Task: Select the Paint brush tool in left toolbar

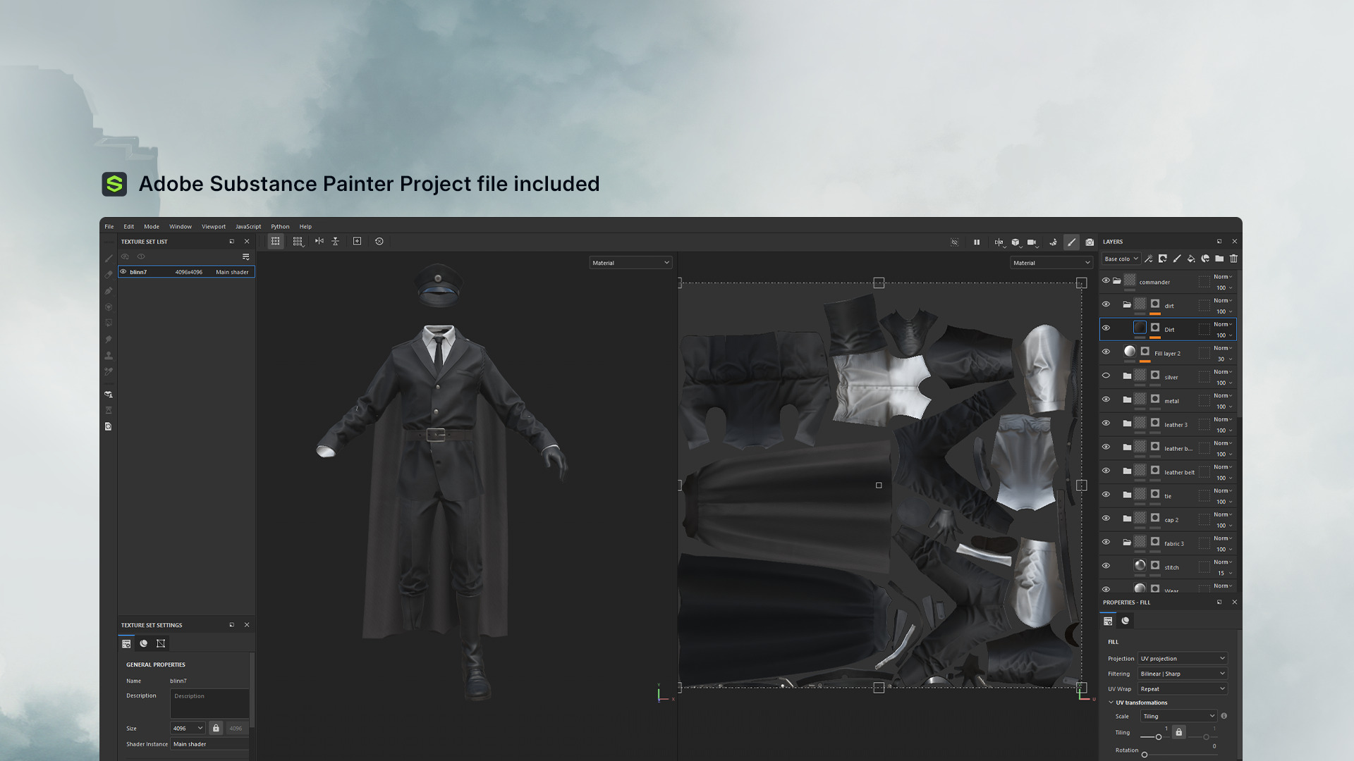Action: point(109,259)
